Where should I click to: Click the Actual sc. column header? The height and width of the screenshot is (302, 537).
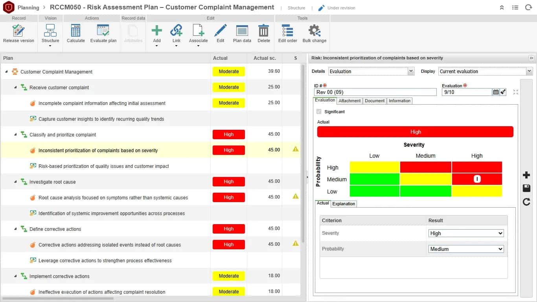click(265, 58)
